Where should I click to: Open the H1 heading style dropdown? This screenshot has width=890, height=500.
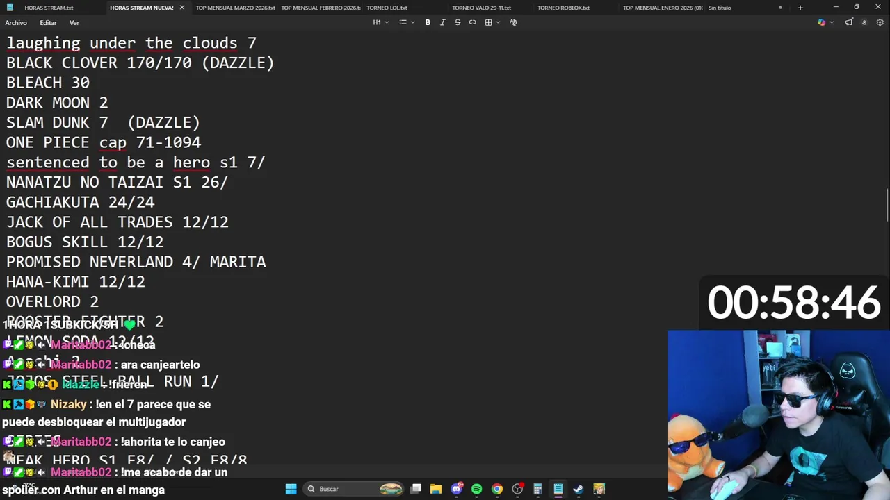(x=380, y=22)
